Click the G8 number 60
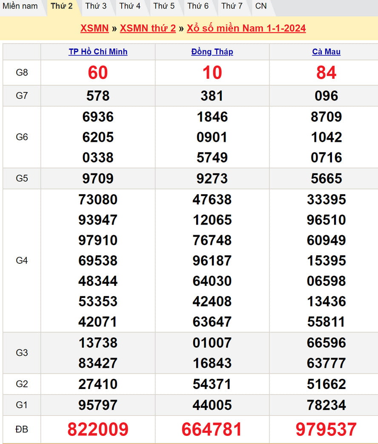This screenshot has width=378, height=444. [x=98, y=72]
